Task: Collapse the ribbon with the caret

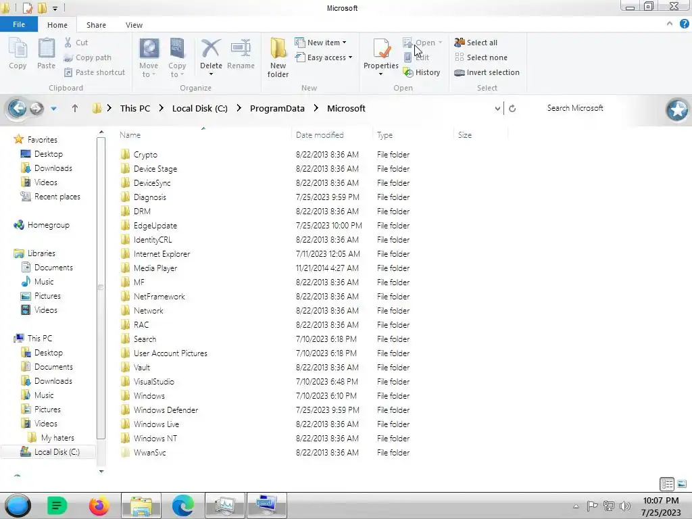Action: pyautogui.click(x=670, y=24)
